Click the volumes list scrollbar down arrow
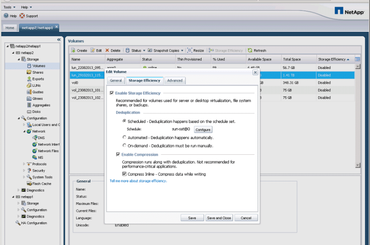The width and height of the screenshot is (370, 245). pyautogui.click(x=358, y=165)
